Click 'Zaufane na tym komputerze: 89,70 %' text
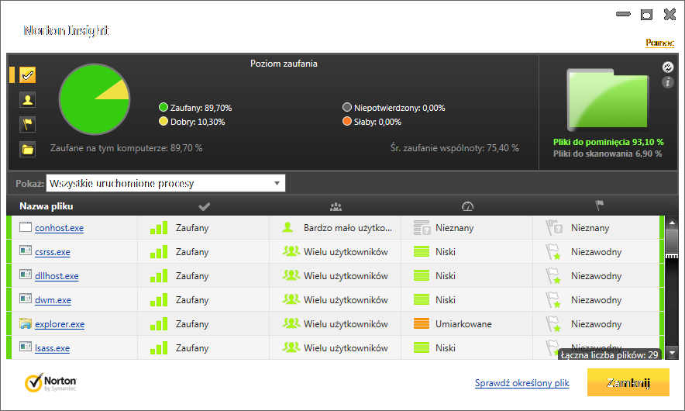Viewport: 685px width, 411px height. (126, 148)
